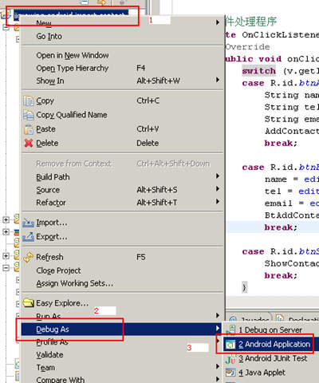Screen dimensions: 319x383
Task: Expand the Refactor submenu arrow
Action: click(218, 202)
